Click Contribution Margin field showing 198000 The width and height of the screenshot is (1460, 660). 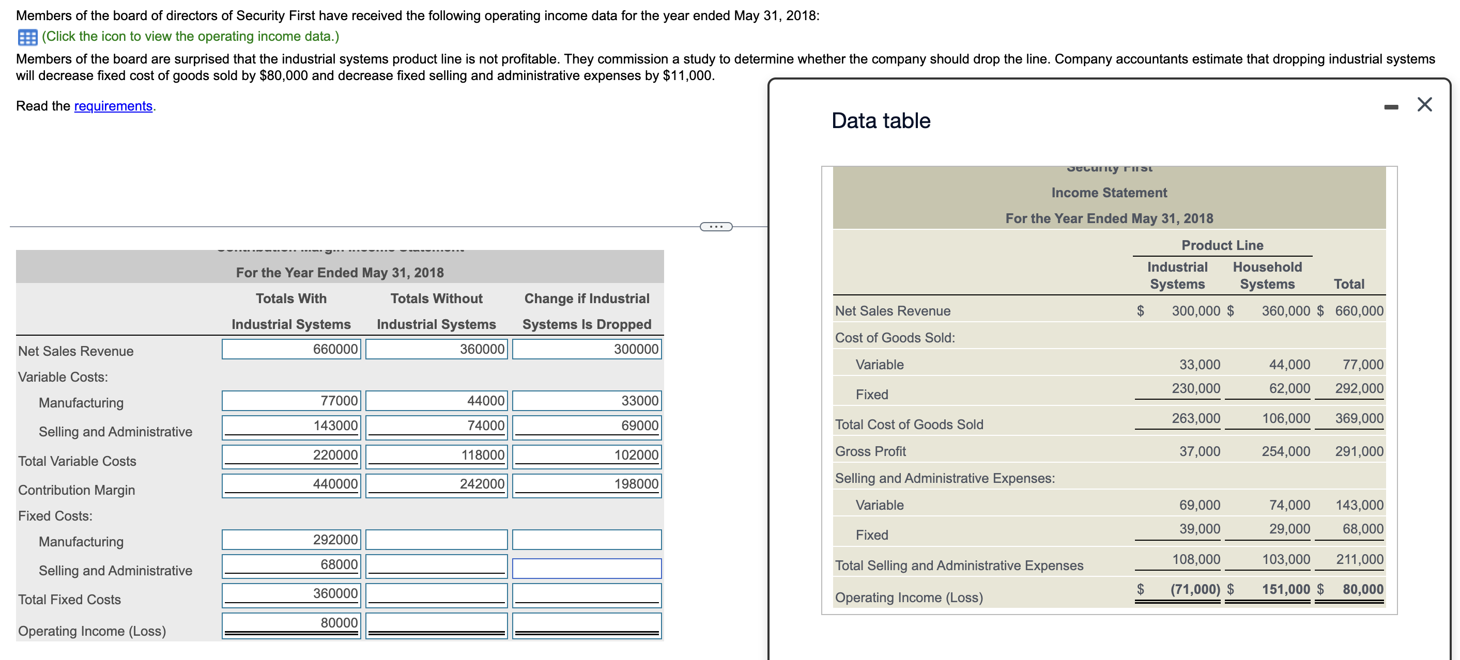587,485
